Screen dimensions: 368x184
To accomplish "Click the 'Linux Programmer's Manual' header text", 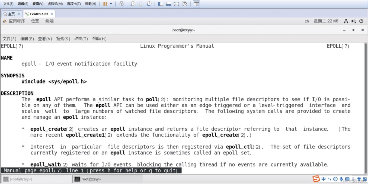I will coord(177,46).
